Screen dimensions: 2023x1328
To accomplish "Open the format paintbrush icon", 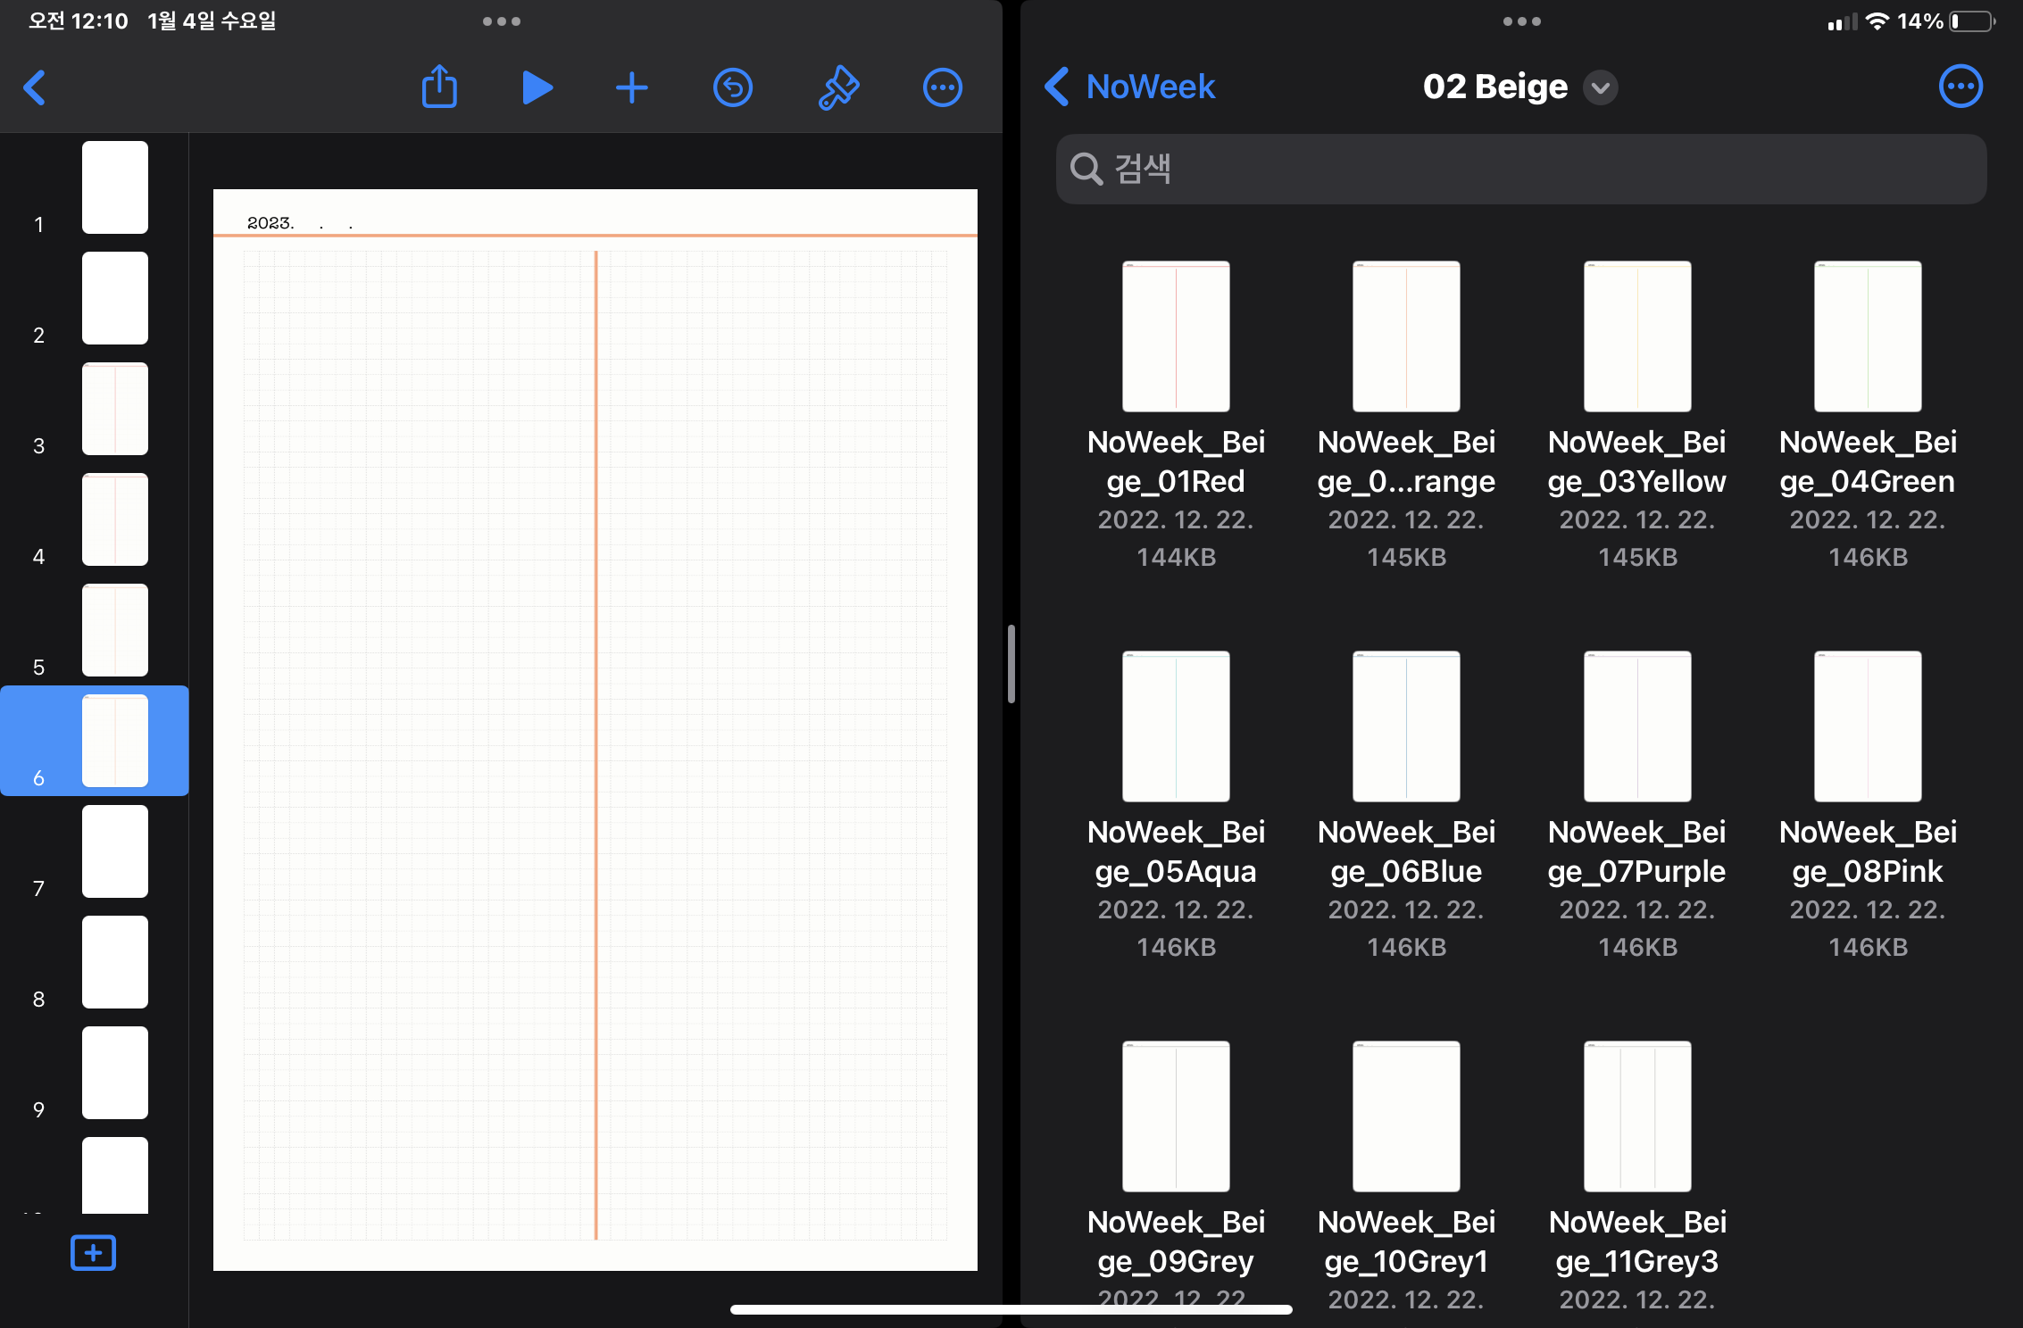I will pos(838,87).
